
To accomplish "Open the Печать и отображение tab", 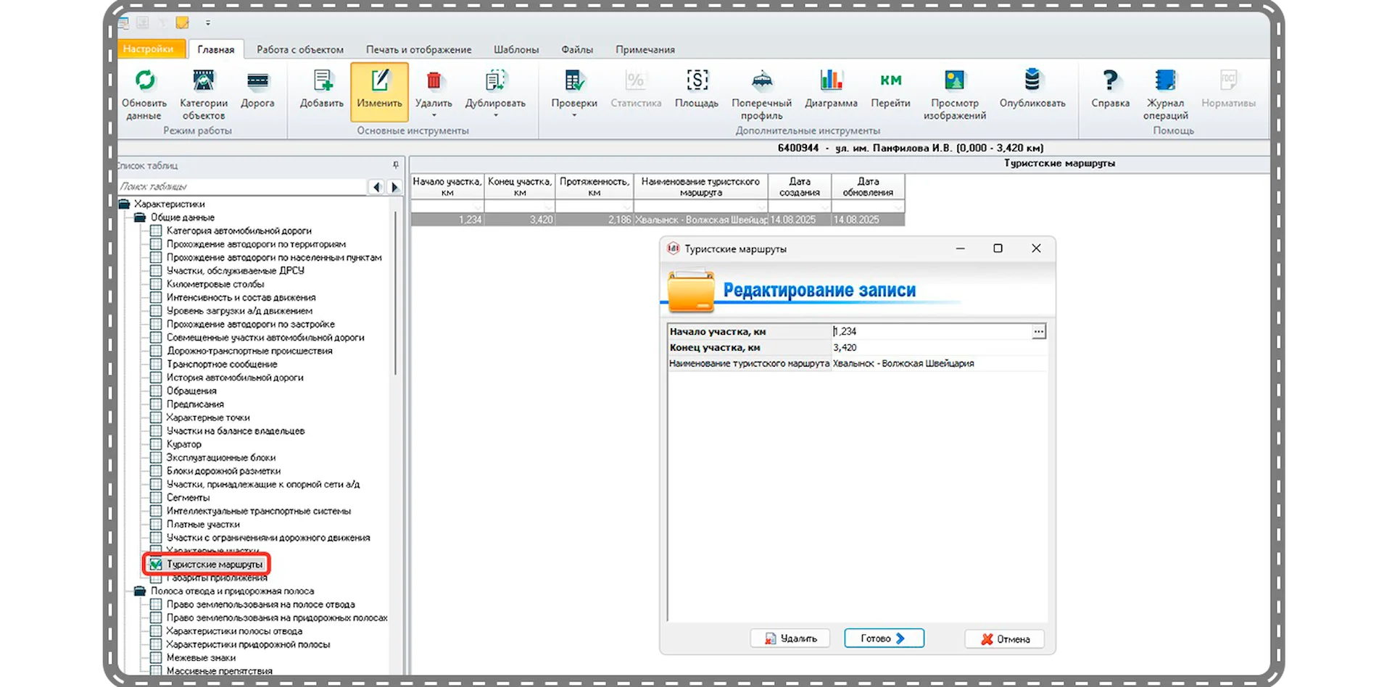I will (x=418, y=49).
